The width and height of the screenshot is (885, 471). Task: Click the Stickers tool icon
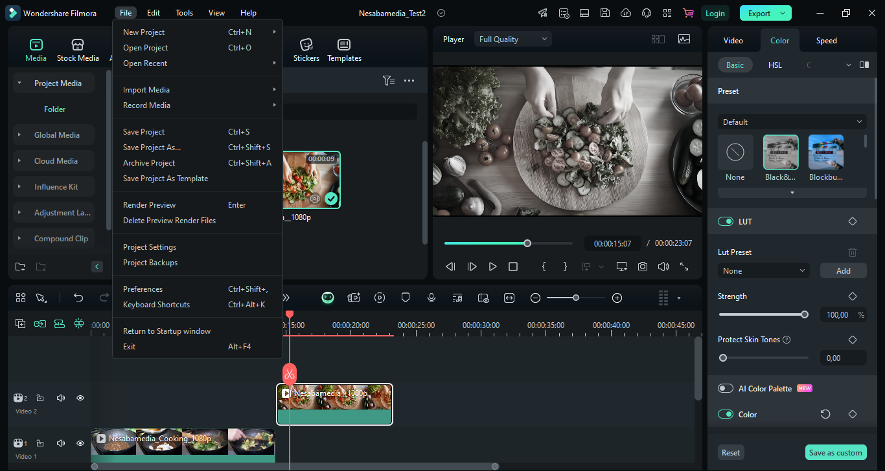(306, 45)
